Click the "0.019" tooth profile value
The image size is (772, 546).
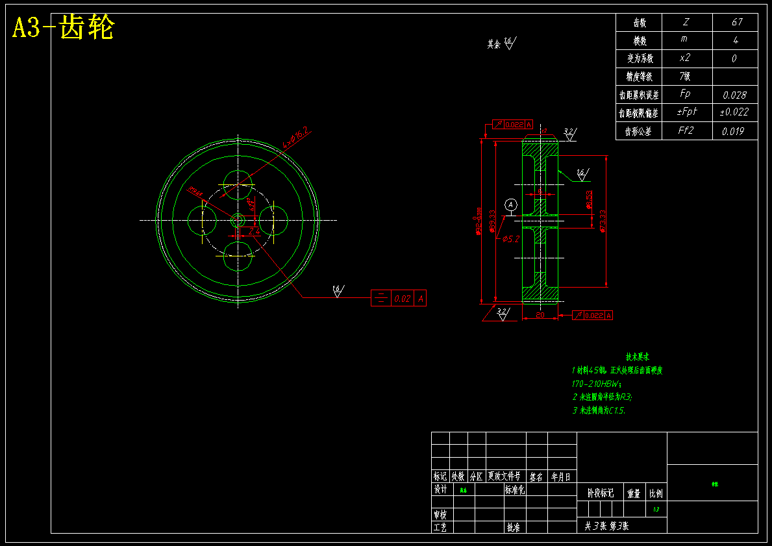click(x=733, y=131)
